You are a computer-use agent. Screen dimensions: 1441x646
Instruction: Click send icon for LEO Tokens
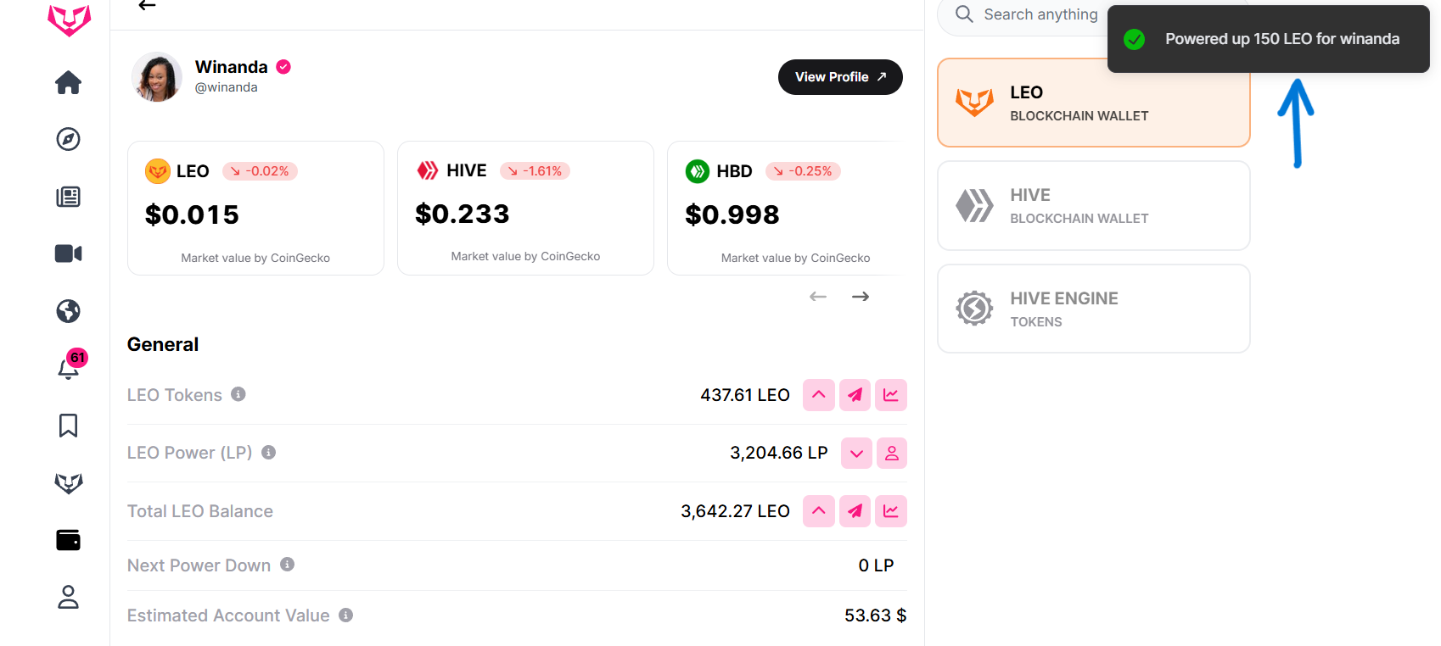click(x=855, y=395)
